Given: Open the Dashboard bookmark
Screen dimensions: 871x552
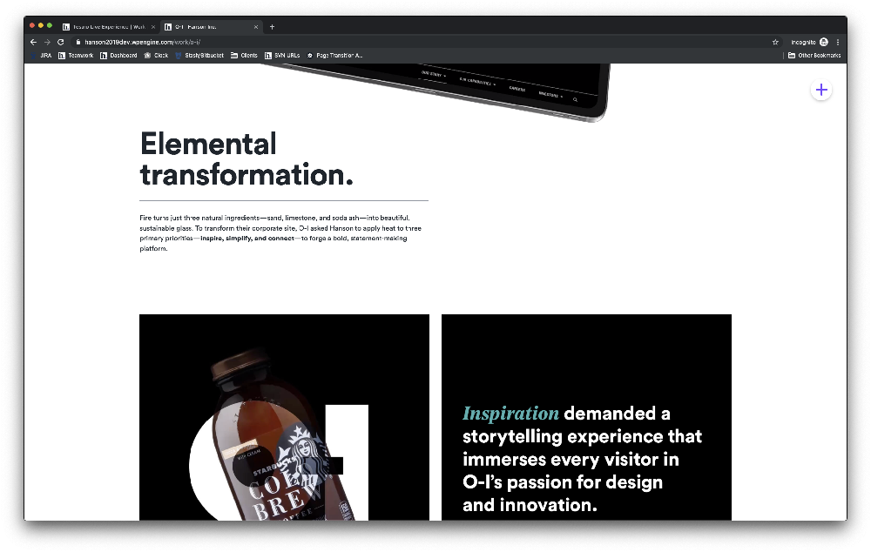Looking at the screenshot, I should 118,56.
